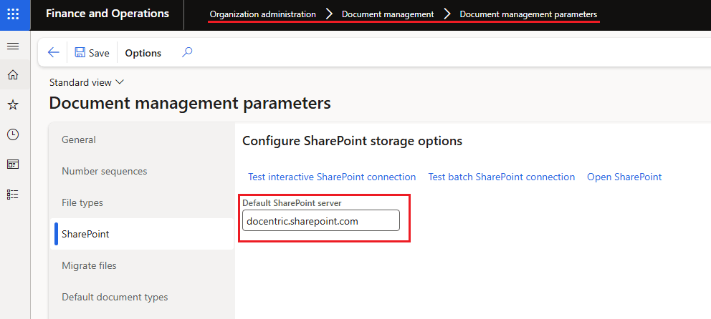Go to Home in sidebar
The image size is (711, 319).
tap(13, 75)
